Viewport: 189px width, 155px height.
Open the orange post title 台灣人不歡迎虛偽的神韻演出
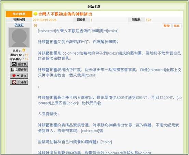click(65, 14)
